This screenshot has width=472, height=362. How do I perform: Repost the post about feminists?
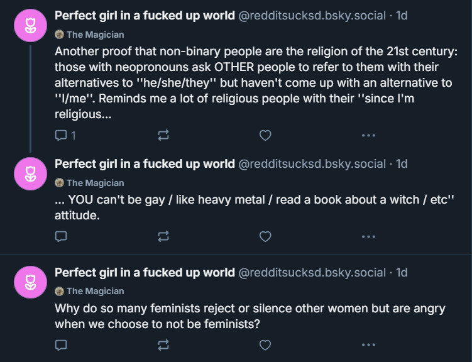pos(163,345)
